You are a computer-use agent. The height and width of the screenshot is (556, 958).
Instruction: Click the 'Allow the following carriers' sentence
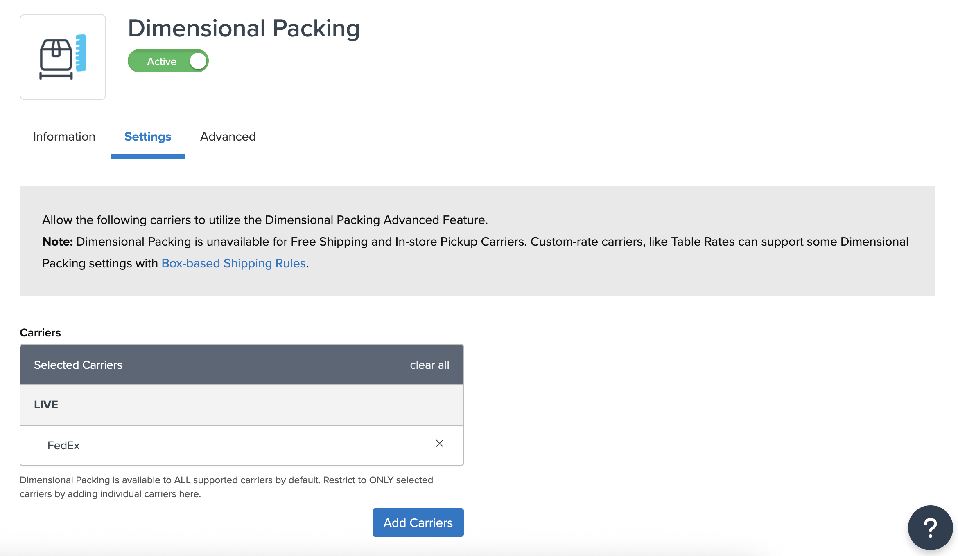[x=265, y=220]
